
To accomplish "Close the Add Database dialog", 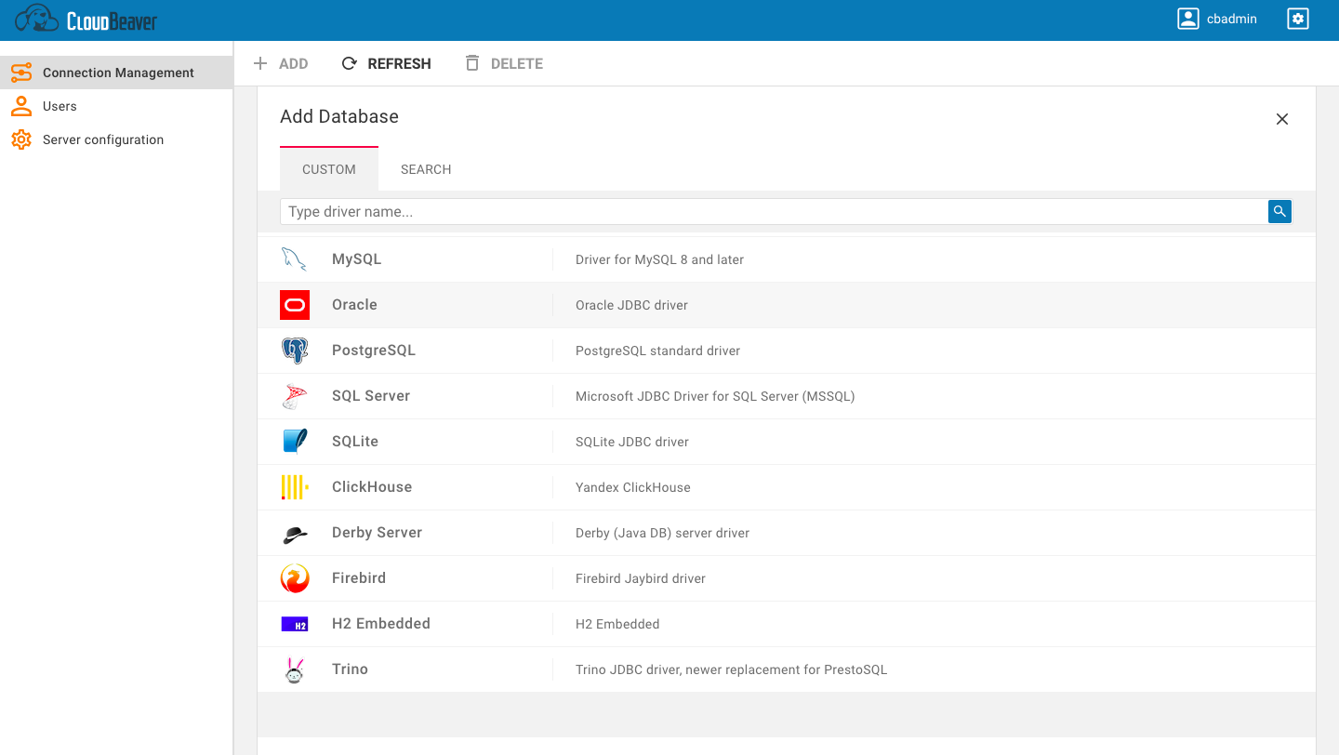I will (x=1282, y=119).
